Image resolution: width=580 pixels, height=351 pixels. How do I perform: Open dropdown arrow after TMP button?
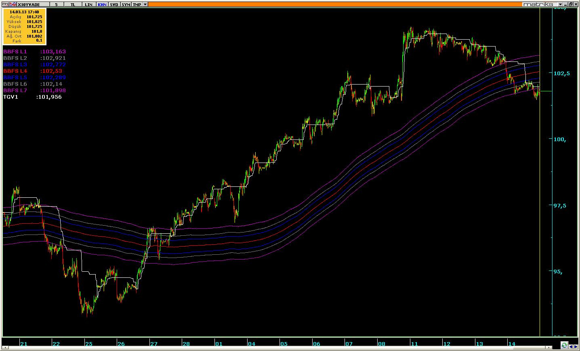pos(145,4)
